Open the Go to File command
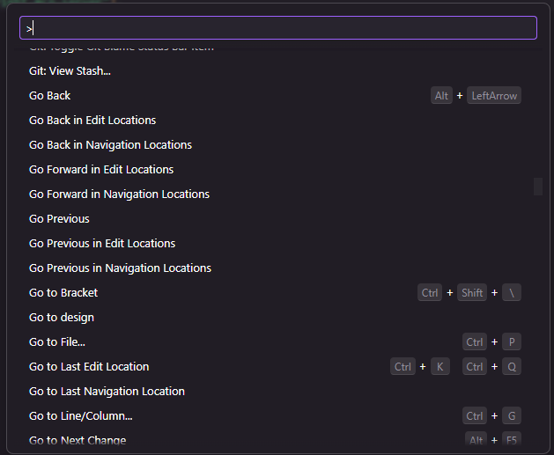 point(57,341)
